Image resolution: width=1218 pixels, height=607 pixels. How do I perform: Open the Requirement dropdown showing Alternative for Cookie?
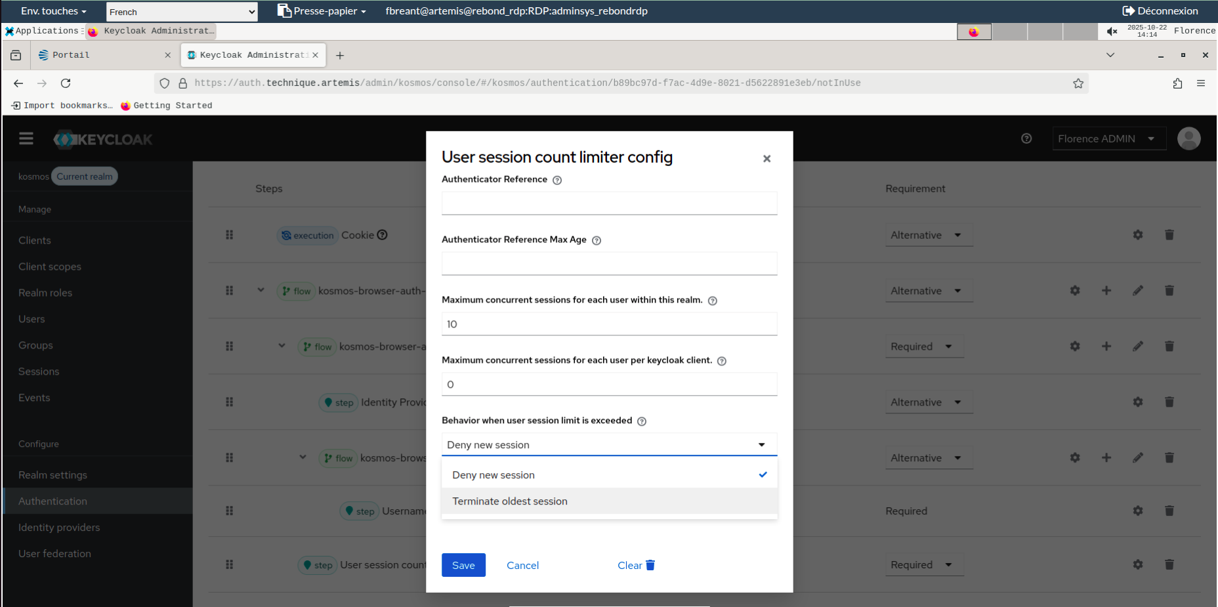(929, 234)
